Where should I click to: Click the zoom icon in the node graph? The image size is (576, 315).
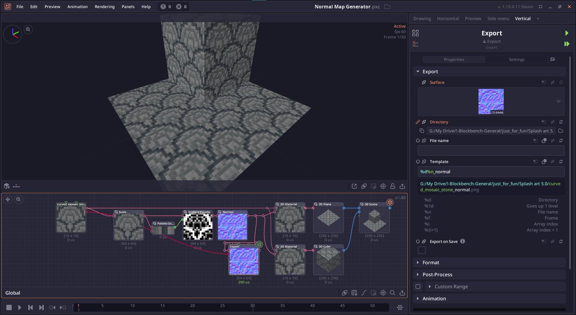18,199
